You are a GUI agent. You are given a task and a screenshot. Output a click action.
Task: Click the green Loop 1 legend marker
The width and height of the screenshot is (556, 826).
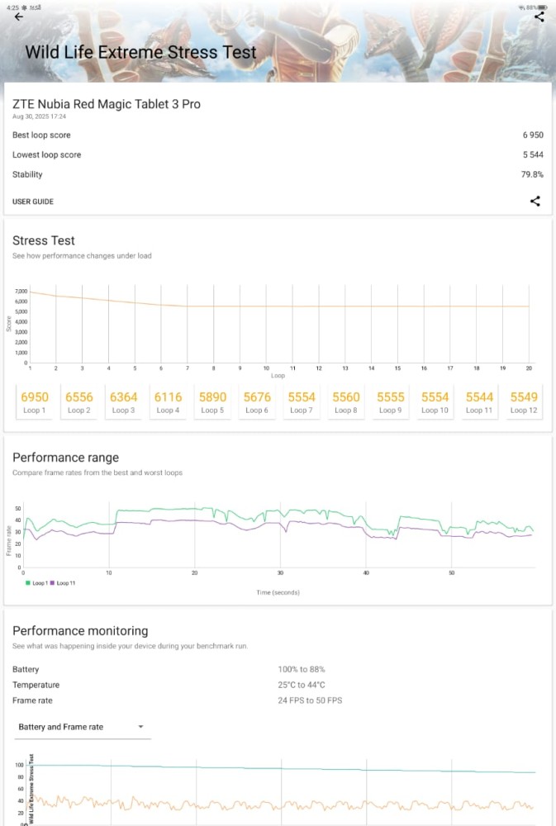pyautogui.click(x=28, y=583)
